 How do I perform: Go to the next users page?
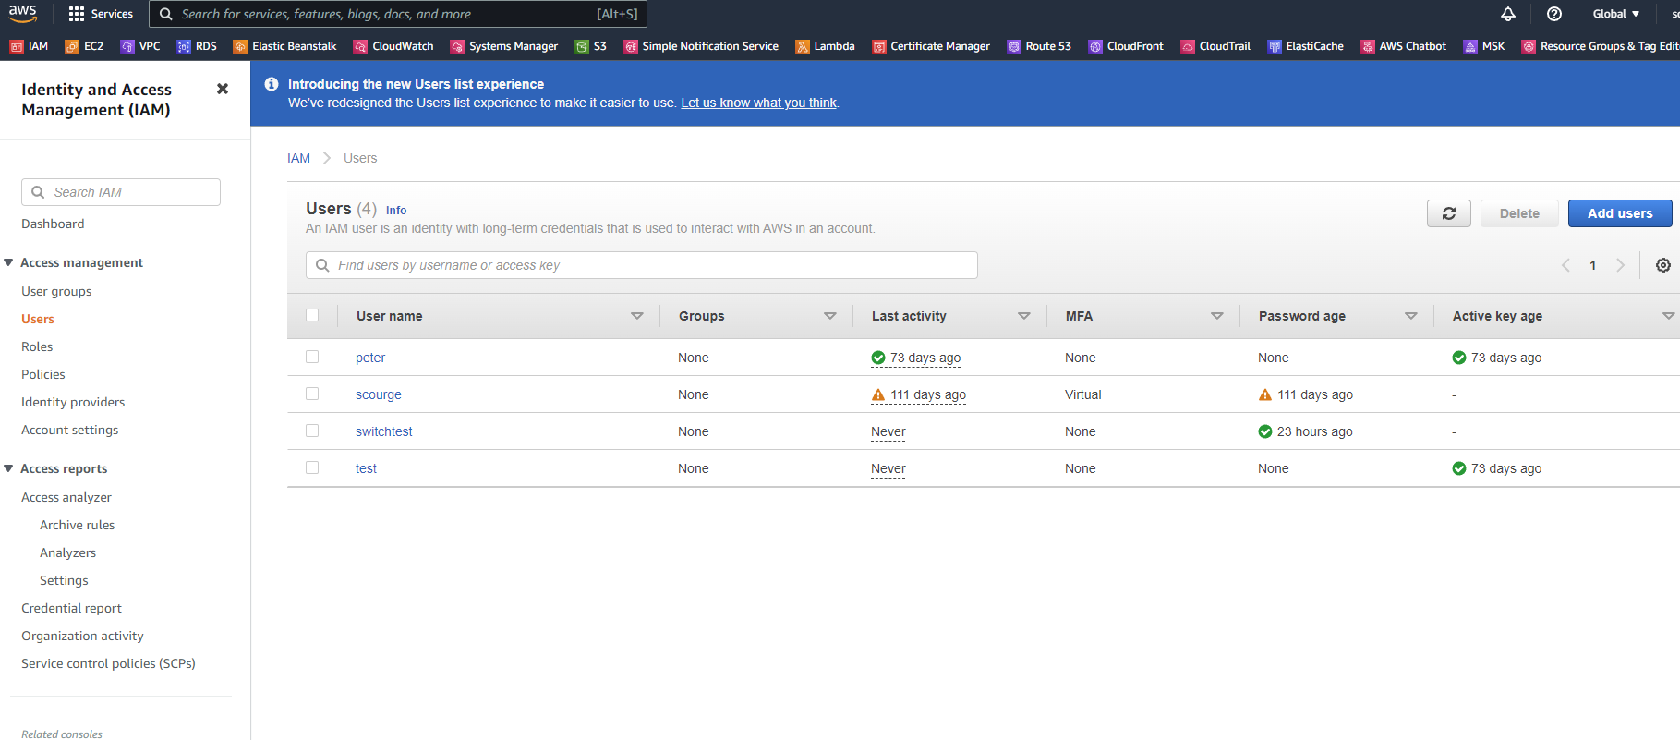(1620, 265)
